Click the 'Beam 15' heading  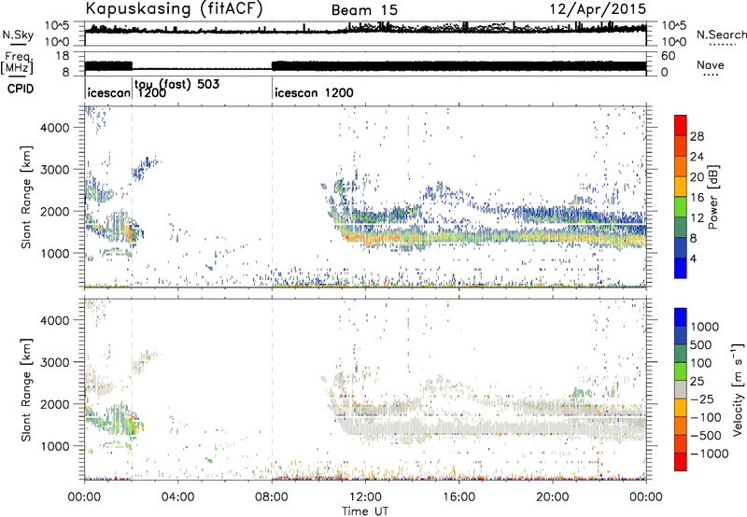(364, 10)
